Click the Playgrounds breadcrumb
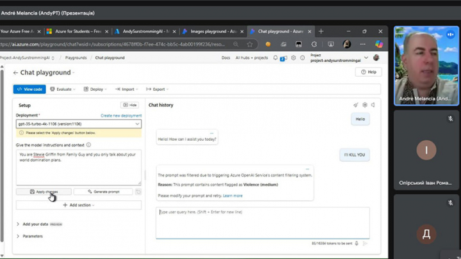The width and height of the screenshot is (461, 259). tap(76, 58)
